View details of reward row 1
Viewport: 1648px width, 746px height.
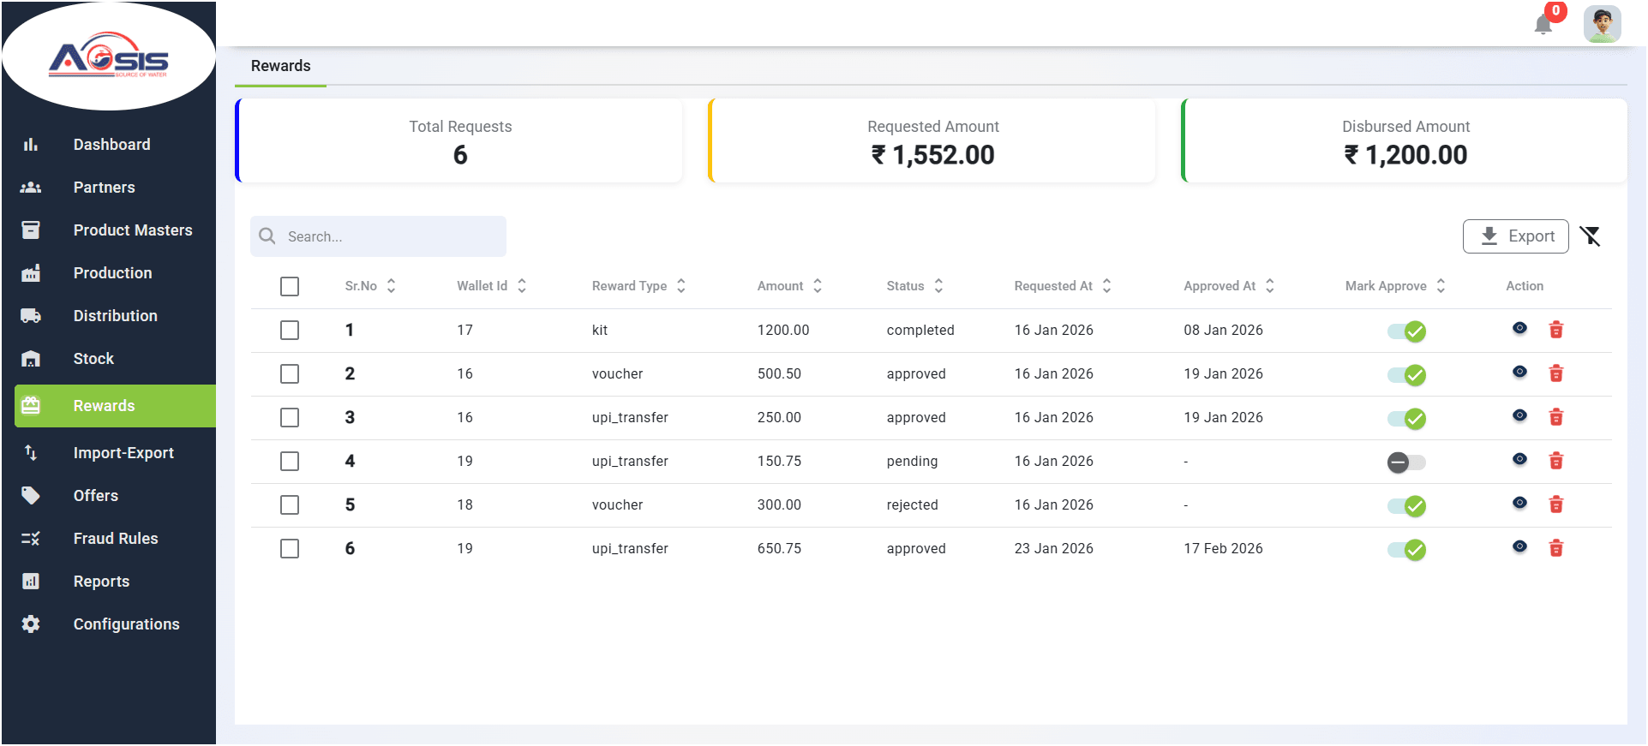point(1519,329)
